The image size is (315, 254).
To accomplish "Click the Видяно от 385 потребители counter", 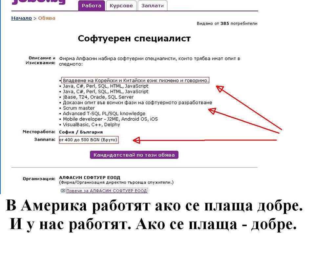I will point(227,24).
